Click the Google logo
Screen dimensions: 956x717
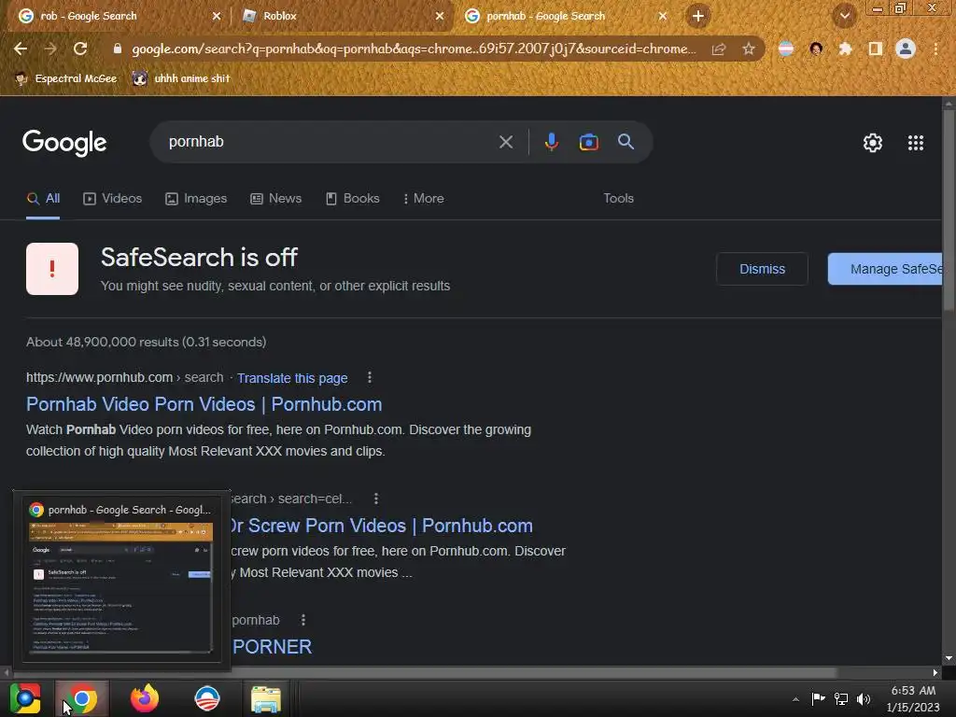[64, 143]
